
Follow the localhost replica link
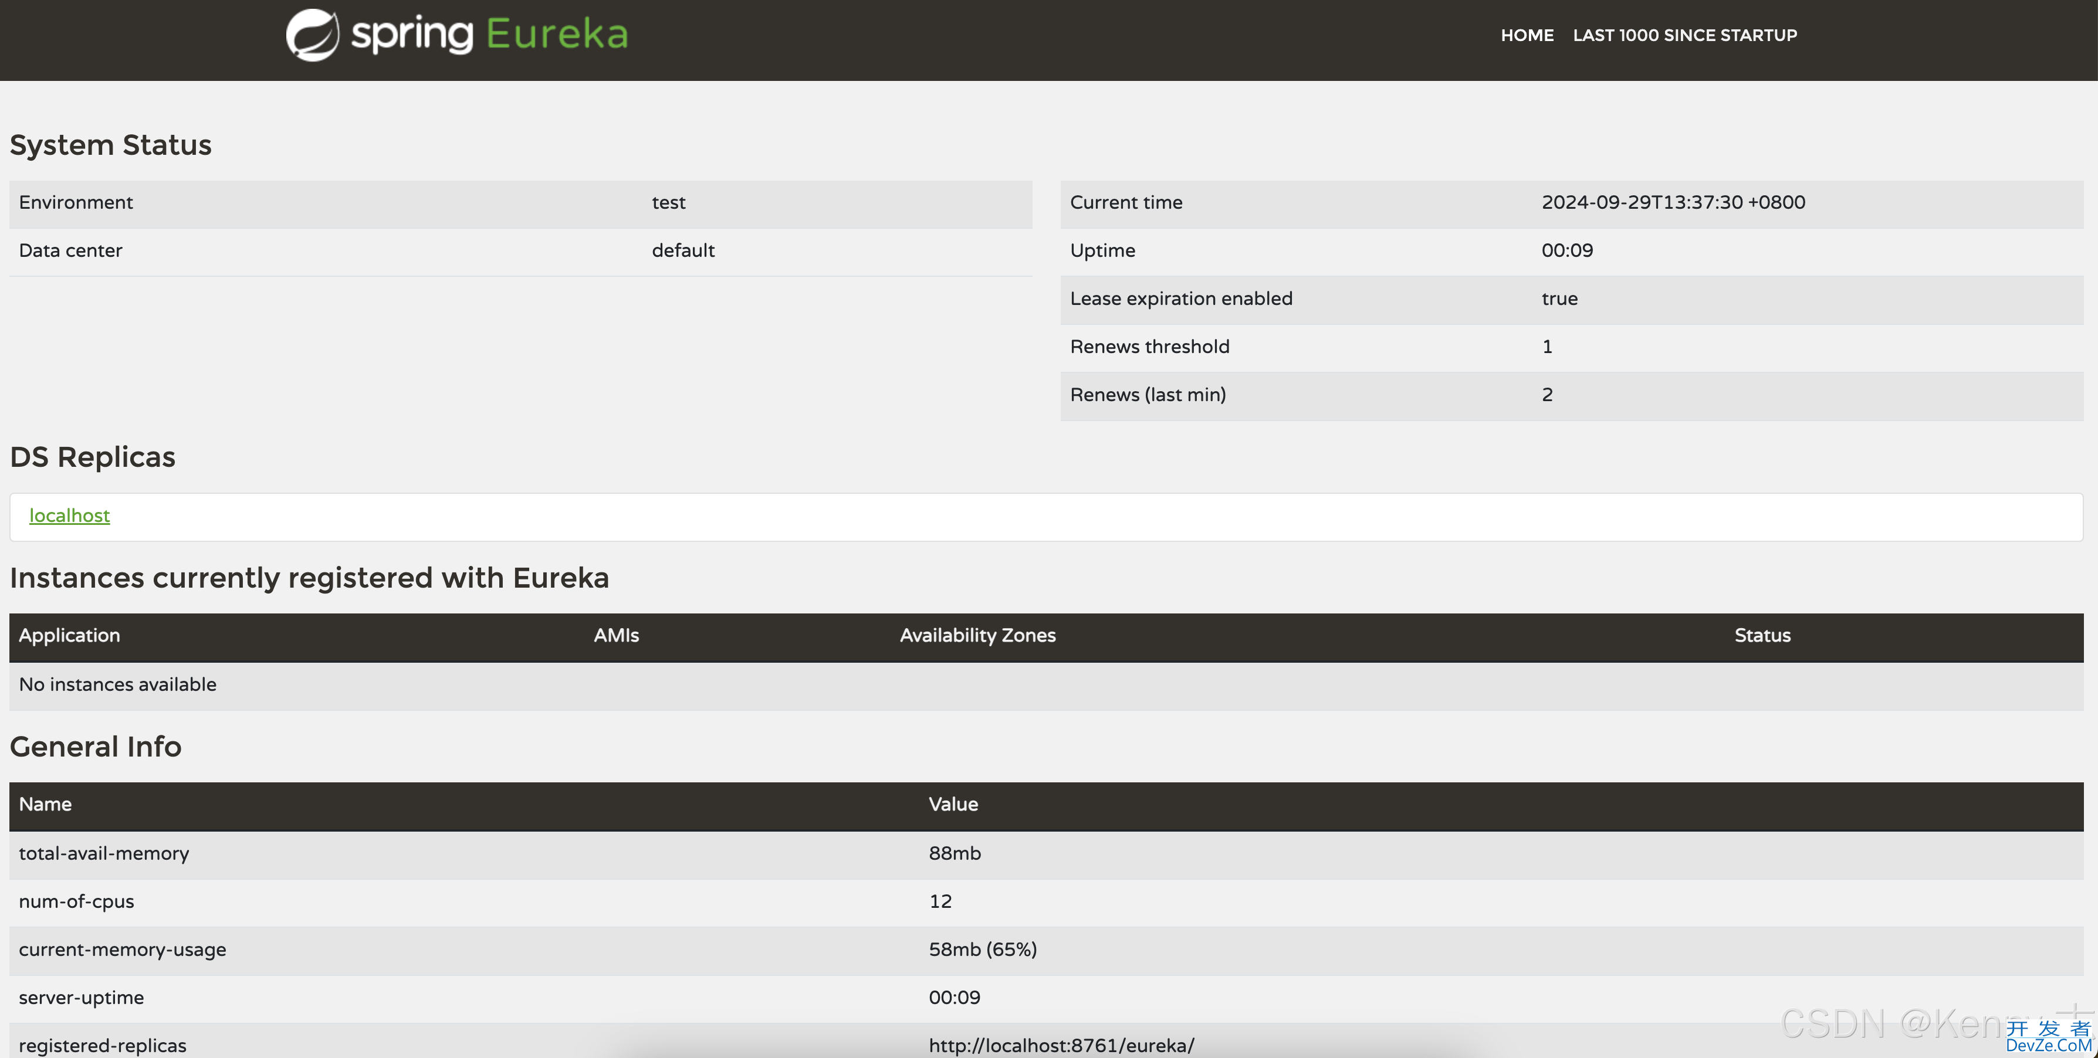69,516
